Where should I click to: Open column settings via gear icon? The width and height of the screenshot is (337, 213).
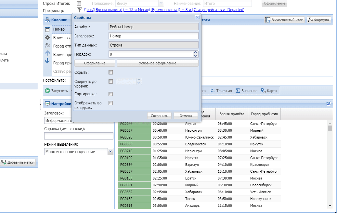[x=47, y=37]
